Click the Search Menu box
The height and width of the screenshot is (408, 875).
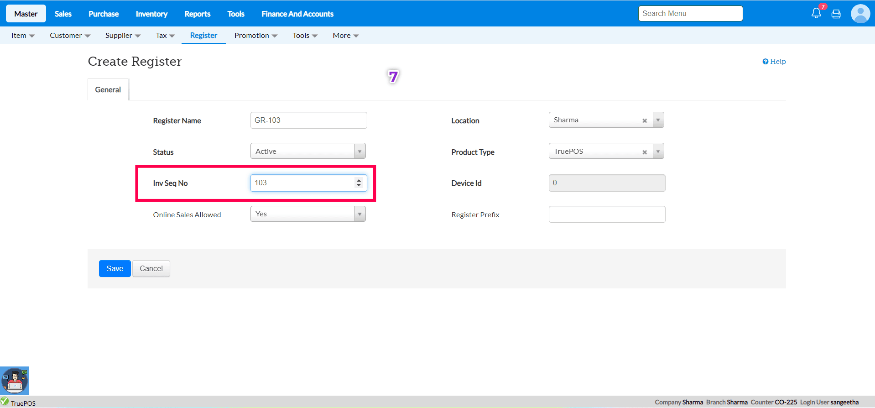(x=690, y=14)
